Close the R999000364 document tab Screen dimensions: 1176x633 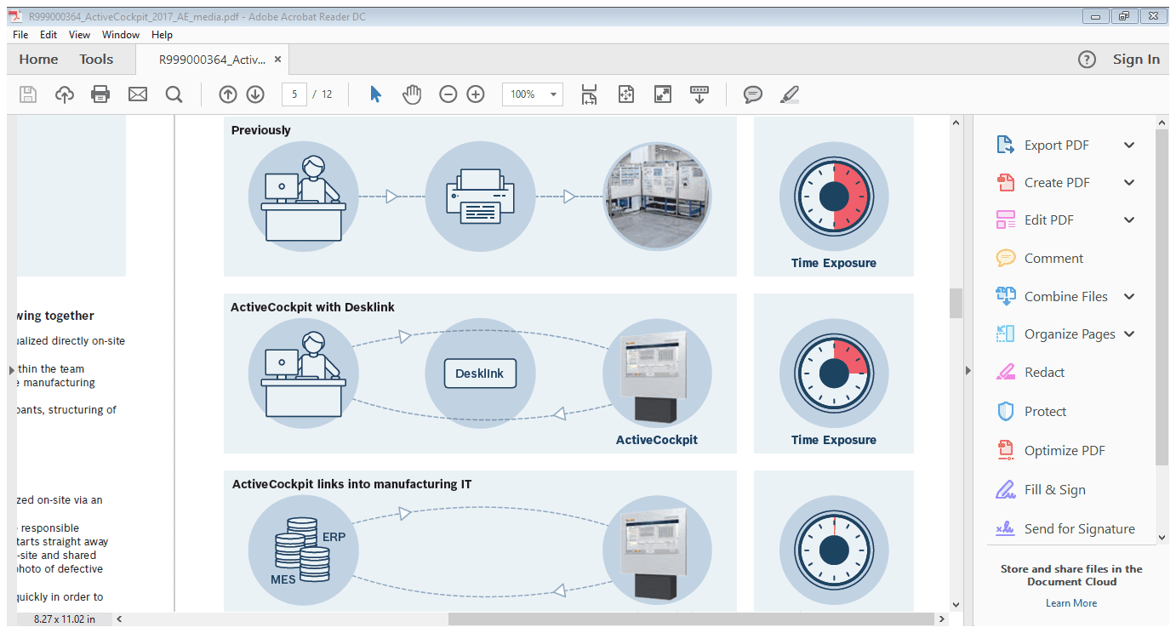278,60
